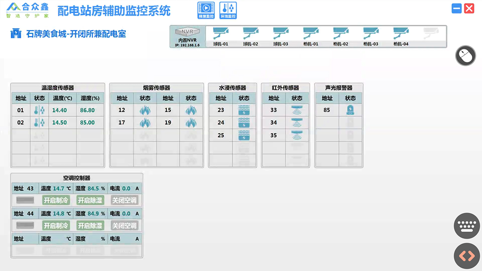This screenshot has width=482, height=271.
Task: Open the 视频监控 video monitoring view
Action: tap(206, 10)
